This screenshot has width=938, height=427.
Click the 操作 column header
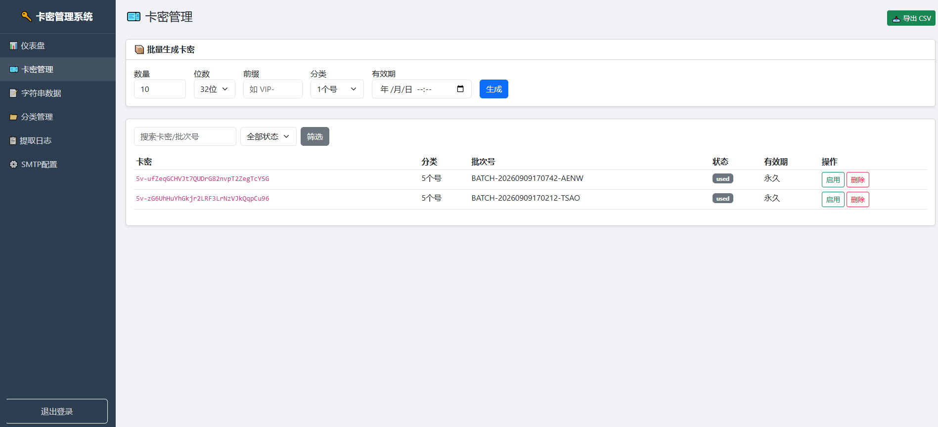tap(830, 162)
